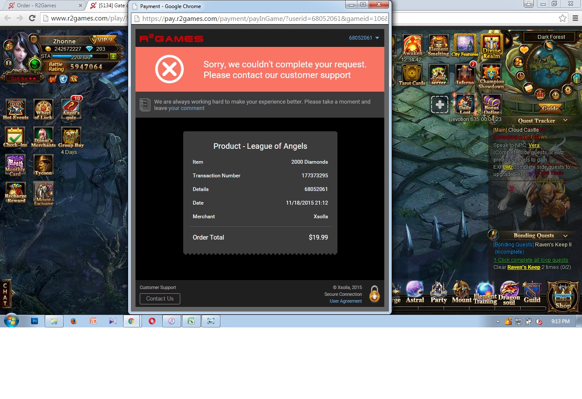Viewport: 582px width, 399px height.
Task: Click the green plus to add stamina
Action: coord(113,56)
